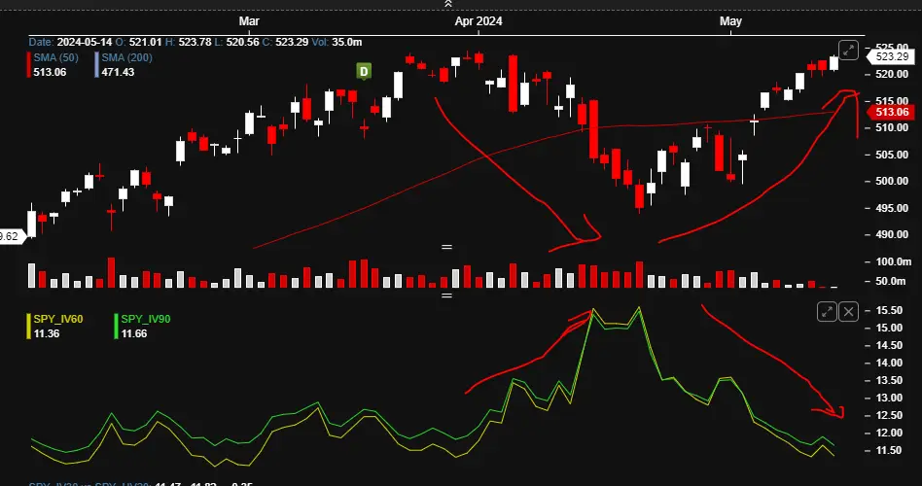Click the red 513.06 SMA price tag

891,112
